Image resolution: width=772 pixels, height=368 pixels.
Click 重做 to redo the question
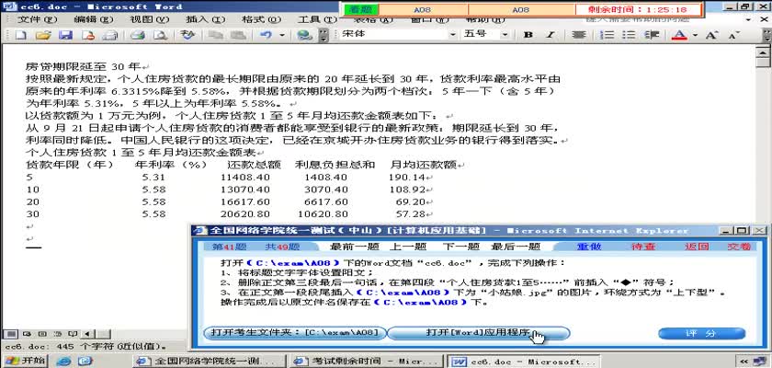pos(589,247)
